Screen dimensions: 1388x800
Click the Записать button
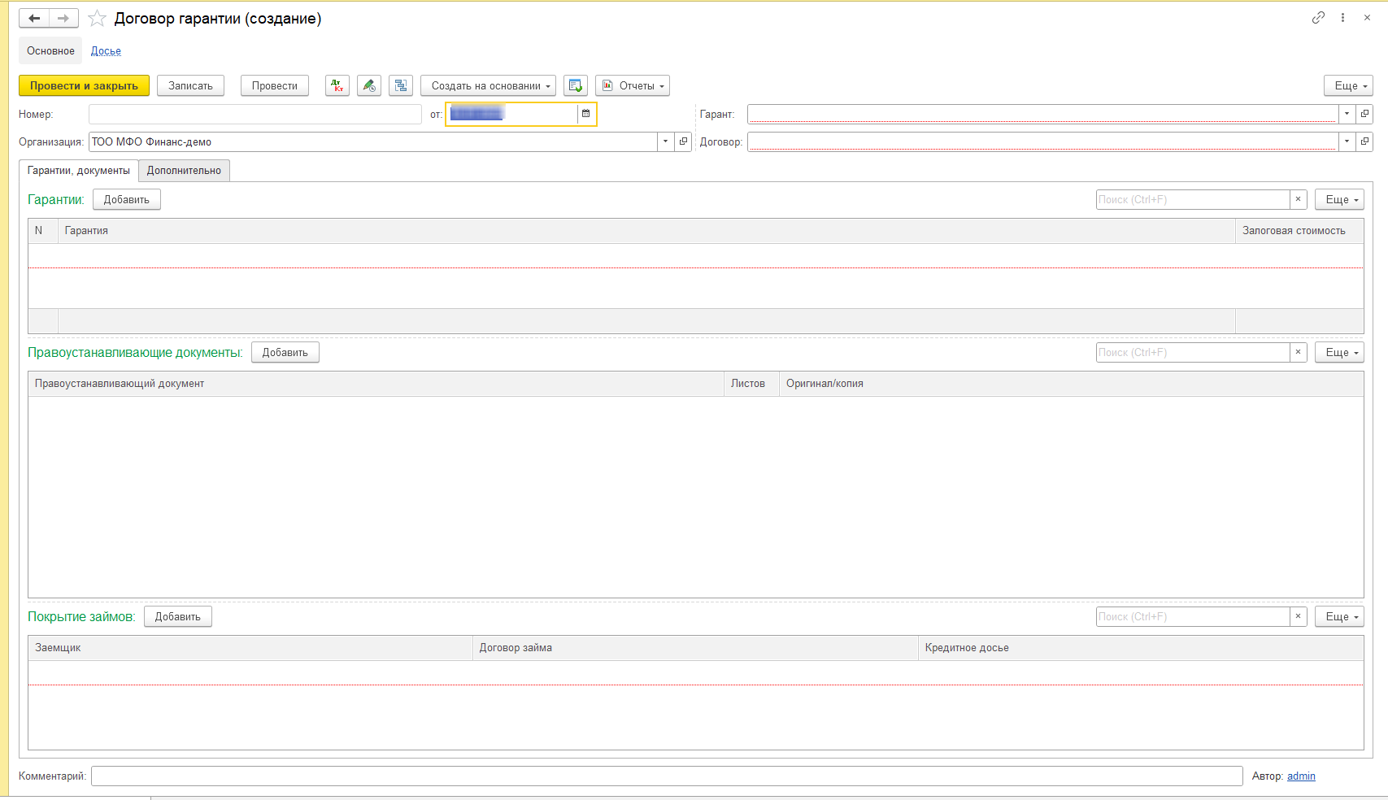point(190,85)
